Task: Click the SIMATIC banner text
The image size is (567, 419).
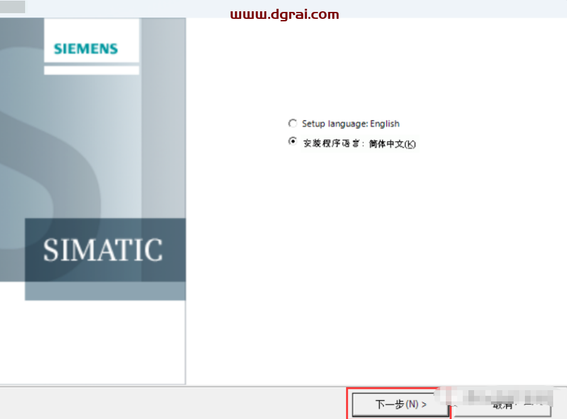Action: pos(103,250)
